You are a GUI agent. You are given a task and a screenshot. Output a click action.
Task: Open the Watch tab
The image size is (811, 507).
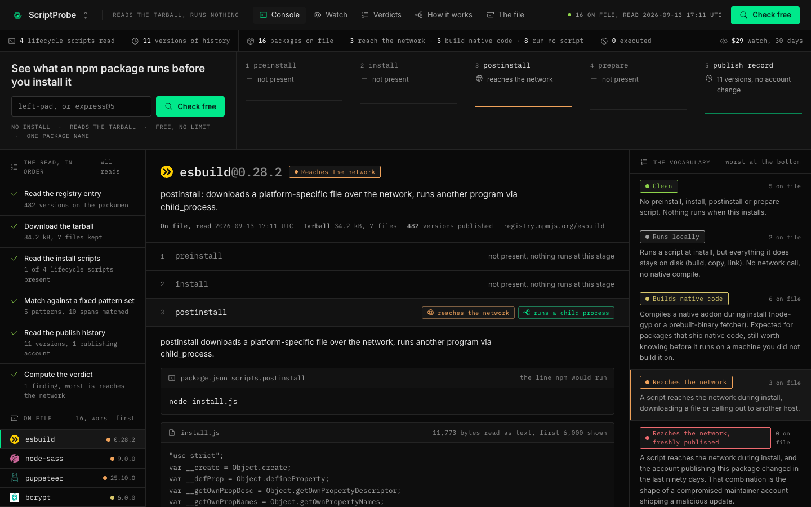click(x=330, y=15)
